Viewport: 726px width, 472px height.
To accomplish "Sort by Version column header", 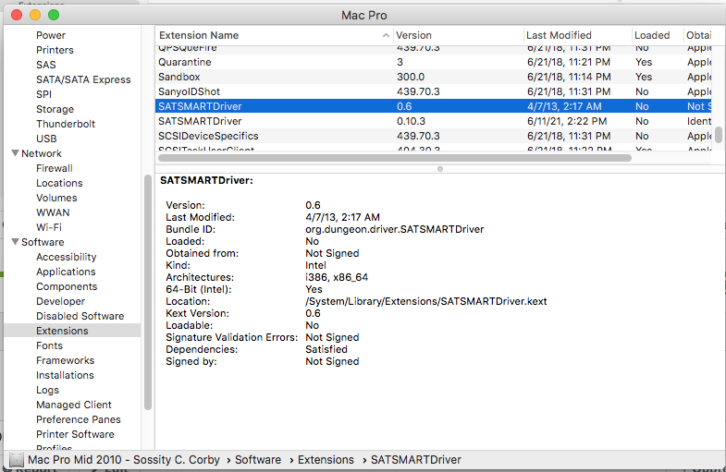I will pyautogui.click(x=413, y=36).
